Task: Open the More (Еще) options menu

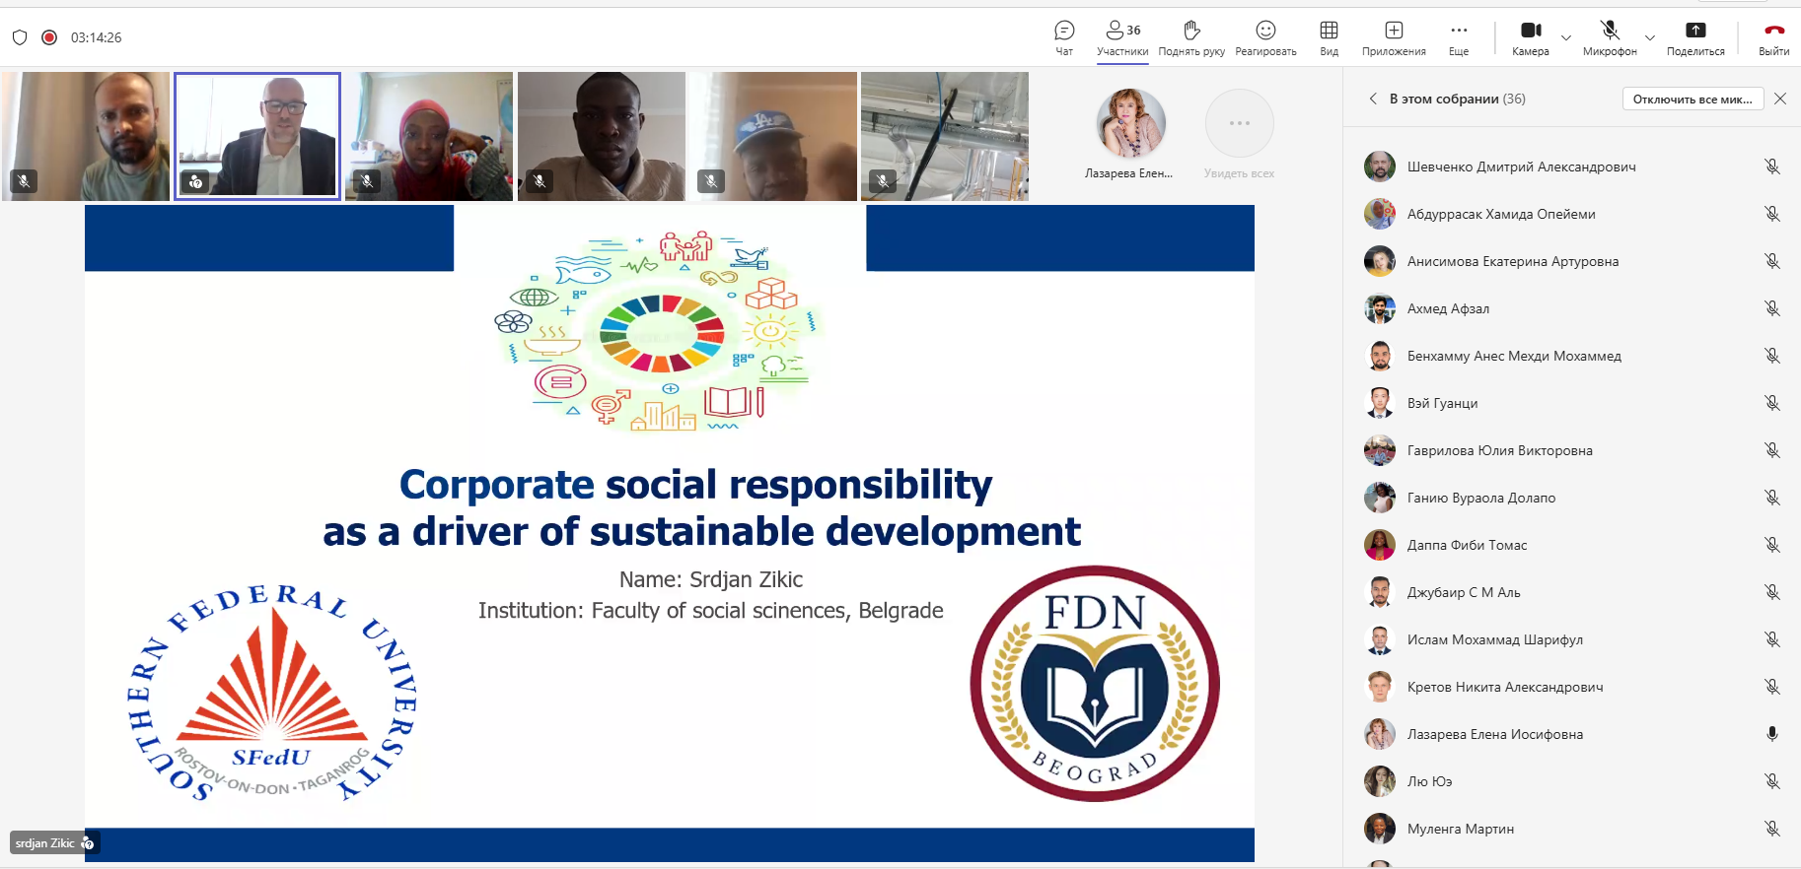Action: click(x=1459, y=32)
